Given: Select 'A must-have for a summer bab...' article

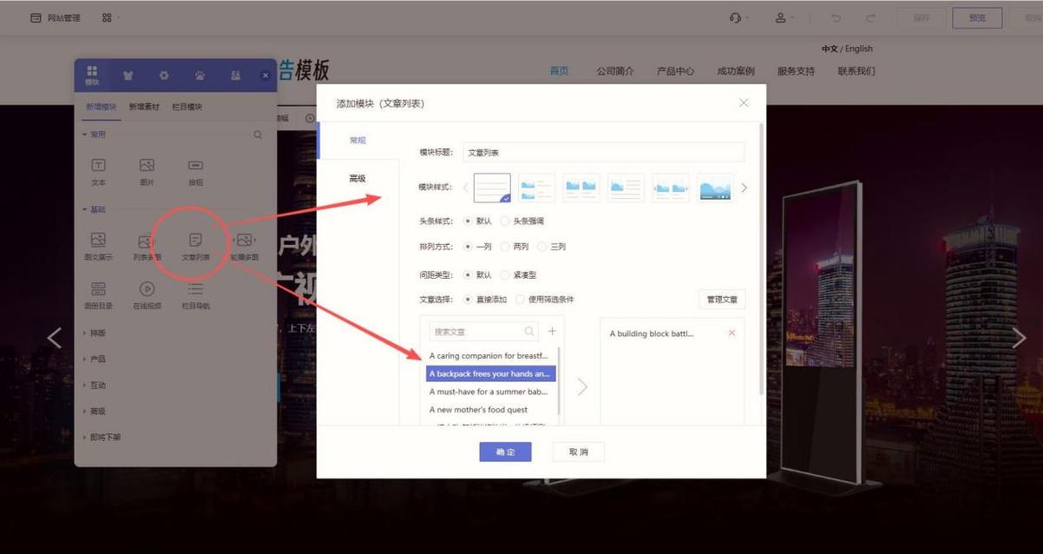Looking at the screenshot, I should pyautogui.click(x=489, y=392).
